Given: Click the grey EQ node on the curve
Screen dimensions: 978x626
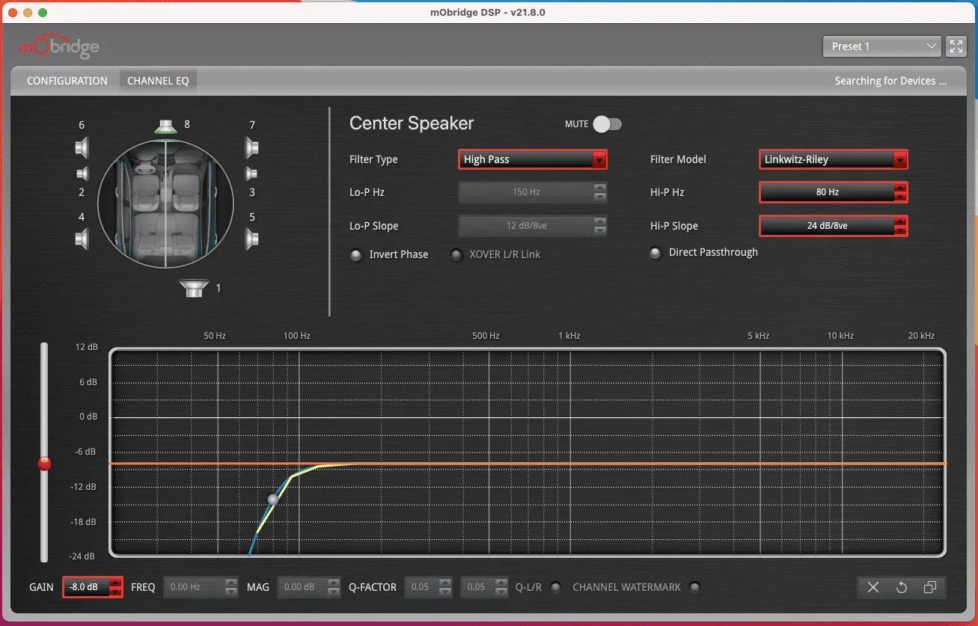Looking at the screenshot, I should 273,499.
